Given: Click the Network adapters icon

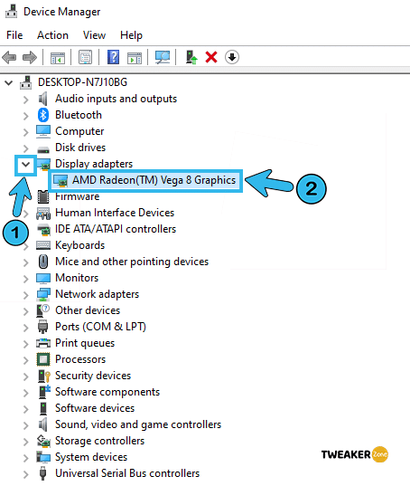Looking at the screenshot, I should pos(43,294).
